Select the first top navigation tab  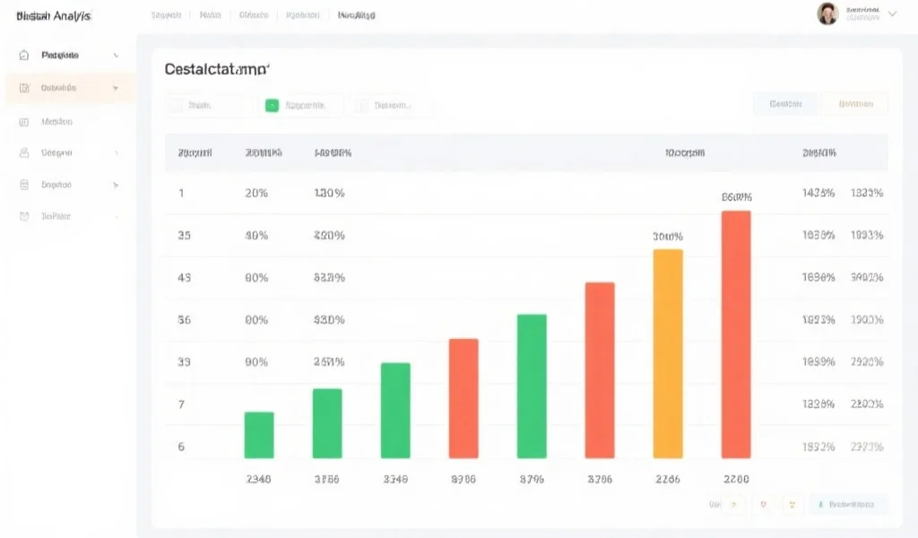[x=166, y=15]
